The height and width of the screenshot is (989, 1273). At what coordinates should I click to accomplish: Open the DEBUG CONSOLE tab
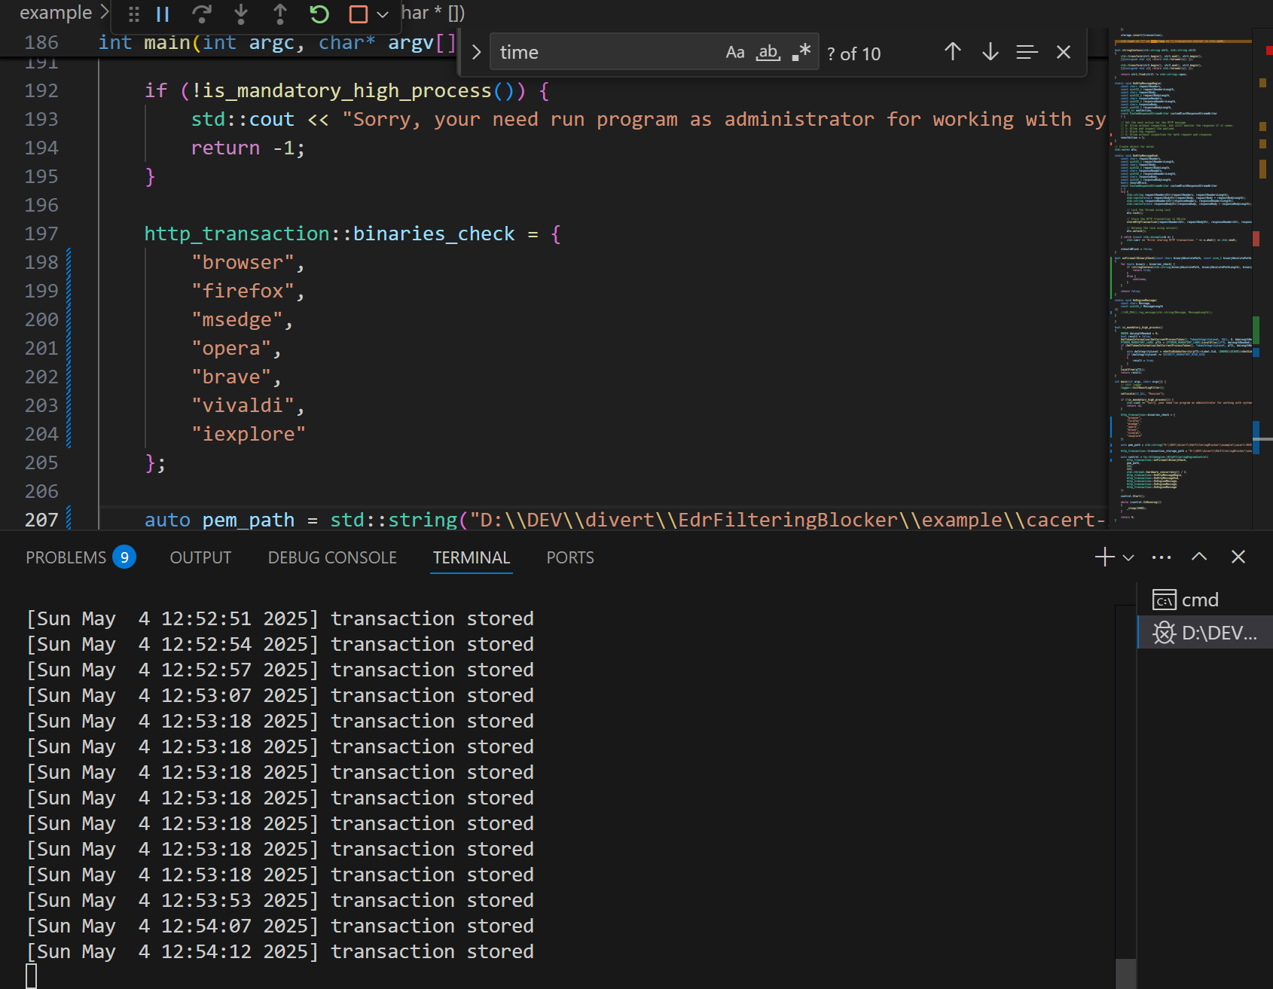tap(332, 557)
